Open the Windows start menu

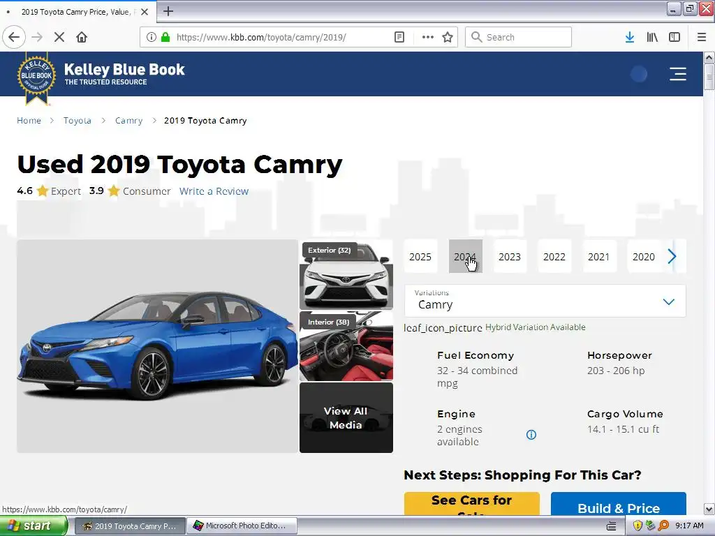[33, 526]
